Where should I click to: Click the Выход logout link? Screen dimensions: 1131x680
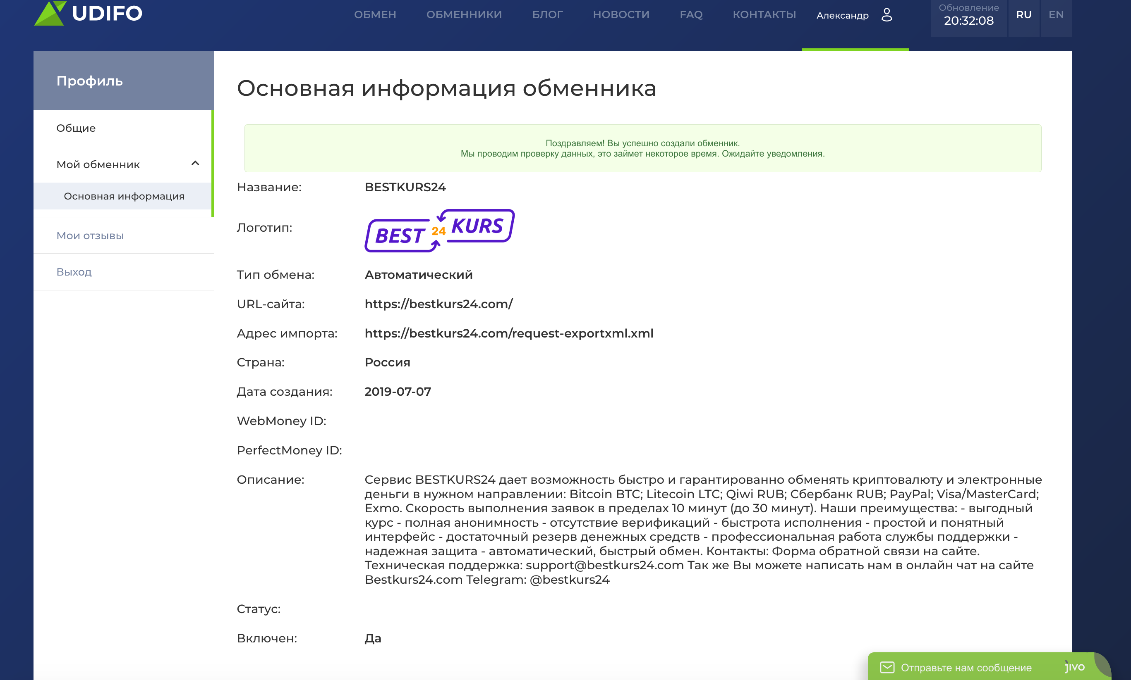74,272
